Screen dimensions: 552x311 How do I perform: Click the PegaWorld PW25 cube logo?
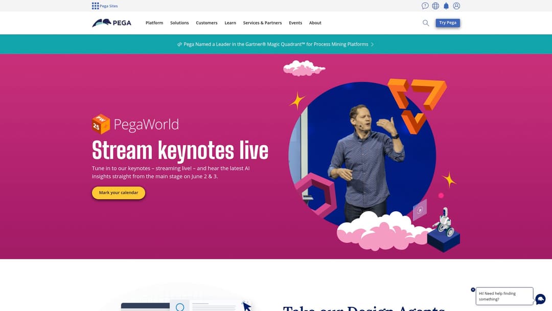[x=101, y=124]
